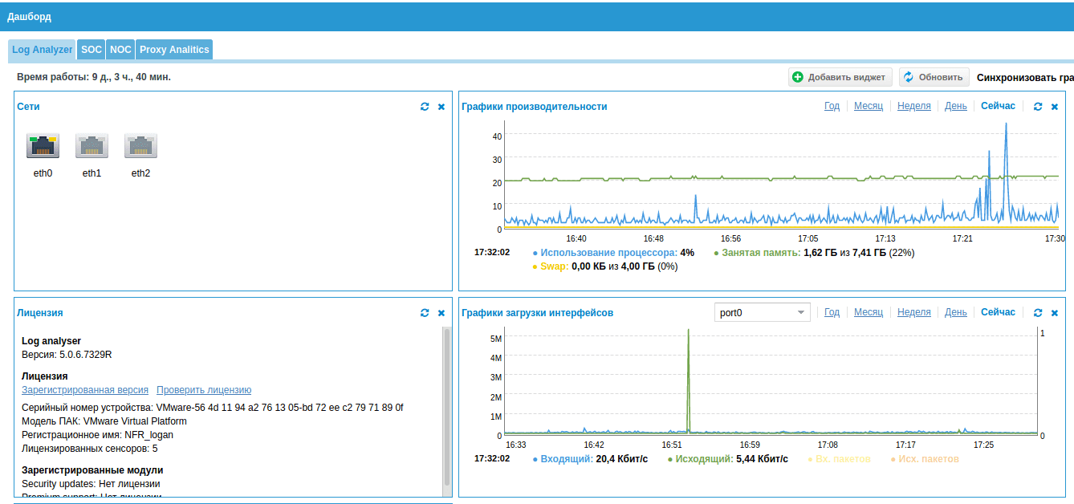Screen dimensions: 1074x504
Task: Toggle Исходящий traffic series in legend
Action: click(727, 459)
